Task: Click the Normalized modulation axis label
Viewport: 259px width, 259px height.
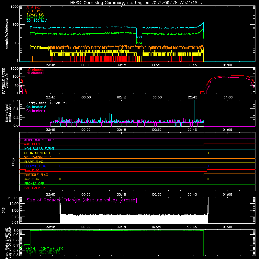Action: (8, 113)
